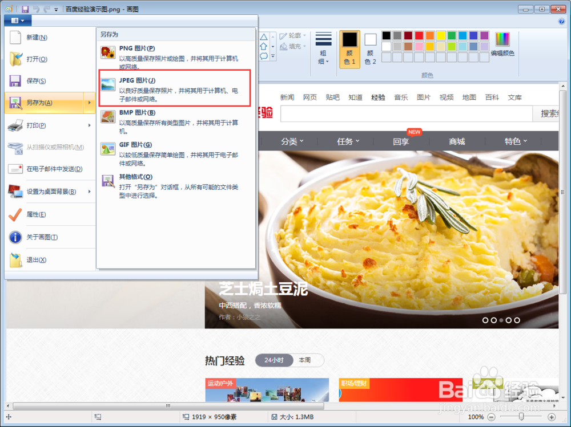Image resolution: width=571 pixels, height=427 pixels.
Task: Select 设置为桌面背景 (Set as desktop background)
Action: pos(50,192)
